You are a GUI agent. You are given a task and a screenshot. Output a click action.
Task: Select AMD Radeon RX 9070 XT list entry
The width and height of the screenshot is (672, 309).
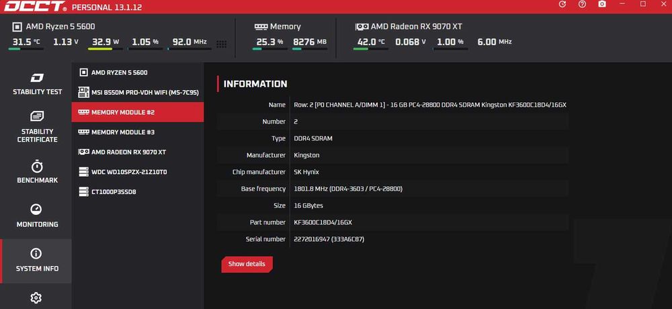(138, 152)
